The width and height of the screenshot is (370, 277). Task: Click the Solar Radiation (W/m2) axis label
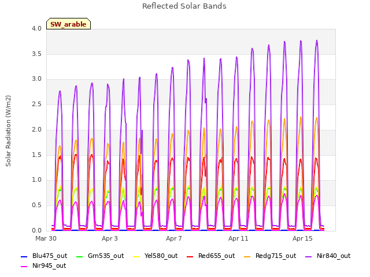pyautogui.click(x=8, y=131)
